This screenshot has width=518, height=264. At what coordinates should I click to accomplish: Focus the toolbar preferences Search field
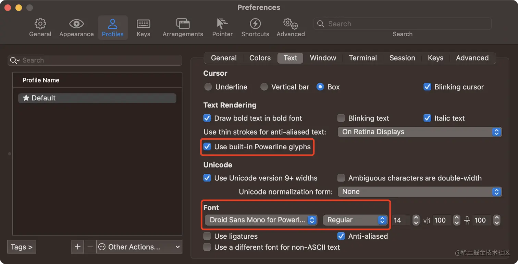403,24
